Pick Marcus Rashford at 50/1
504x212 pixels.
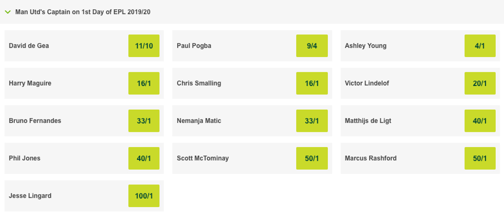click(480, 158)
